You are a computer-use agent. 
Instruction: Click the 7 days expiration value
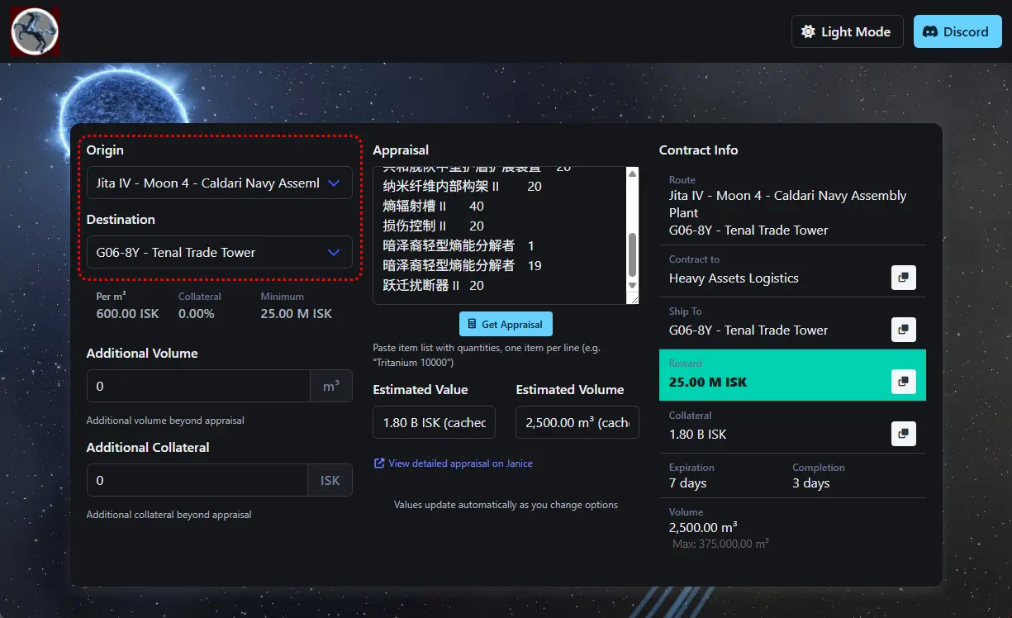coord(687,483)
